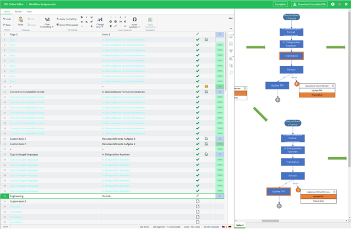Click Insert Symbols omega icon
Screen dimensions: 351x229
tap(134, 20)
